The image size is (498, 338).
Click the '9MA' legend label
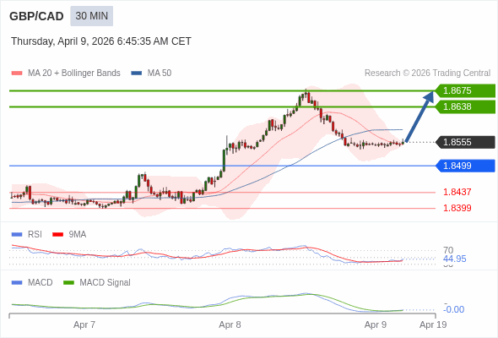pyautogui.click(x=78, y=235)
